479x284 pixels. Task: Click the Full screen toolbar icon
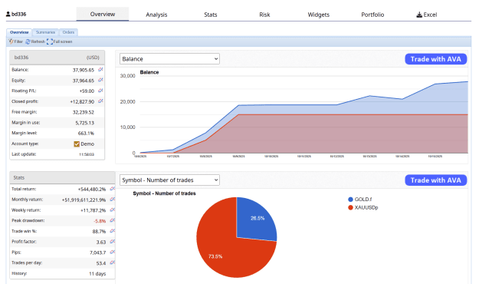50,41
